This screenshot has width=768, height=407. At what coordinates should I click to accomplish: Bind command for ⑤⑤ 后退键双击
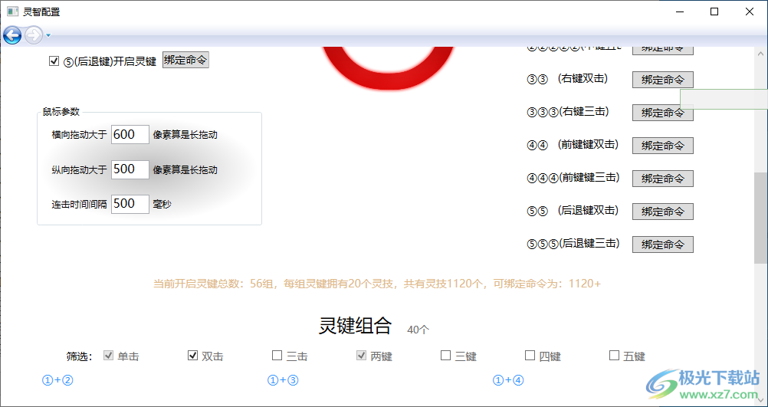pyautogui.click(x=663, y=212)
